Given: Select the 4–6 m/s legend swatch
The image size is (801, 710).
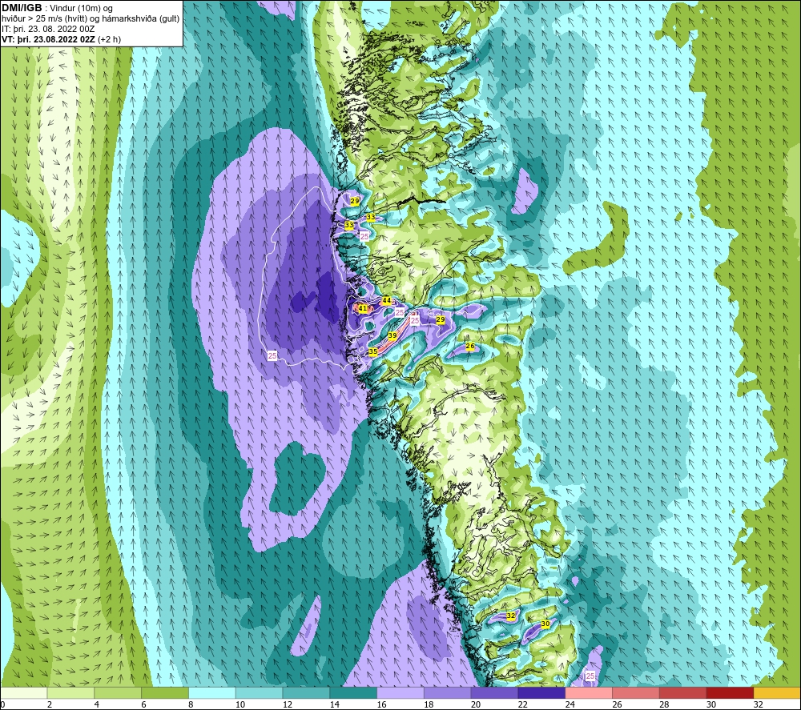Looking at the screenshot, I should tap(118, 692).
